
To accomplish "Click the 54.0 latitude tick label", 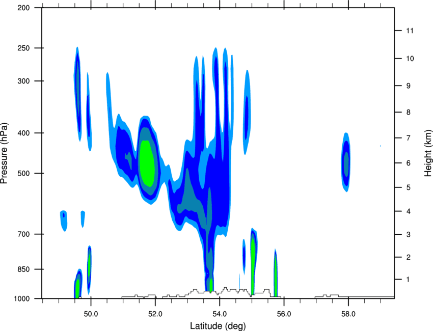I will click(x=220, y=314).
